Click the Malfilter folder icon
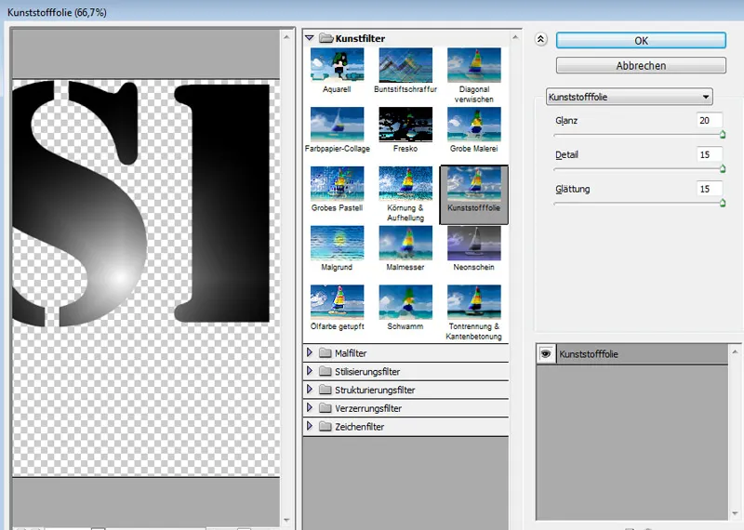Image resolution: width=744 pixels, height=530 pixels. 325,352
